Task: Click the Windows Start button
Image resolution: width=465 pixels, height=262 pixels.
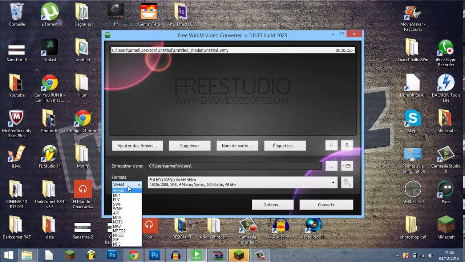Action: 9,255
